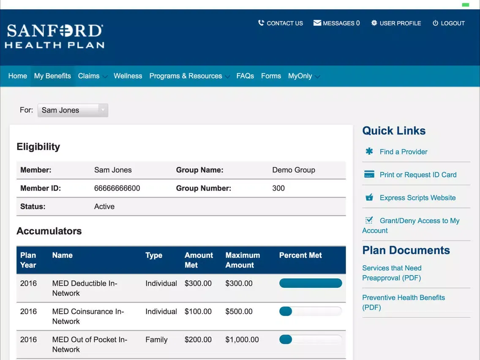Click the Family type cell
Viewport: 480px width, 360px height.
point(156,340)
